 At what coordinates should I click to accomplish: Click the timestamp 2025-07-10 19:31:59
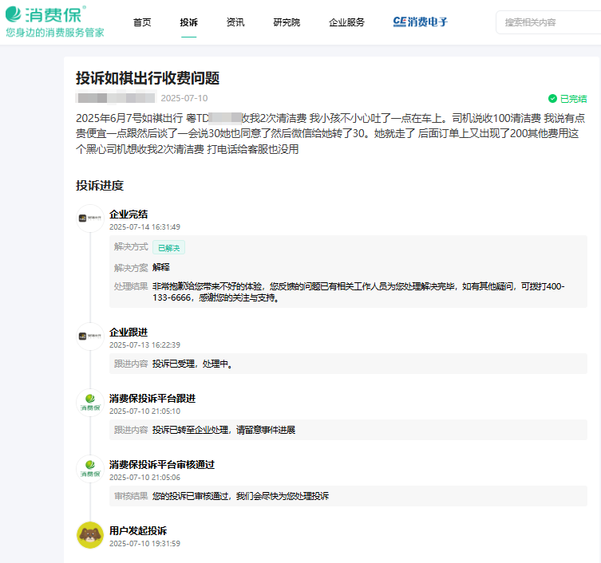(144, 544)
